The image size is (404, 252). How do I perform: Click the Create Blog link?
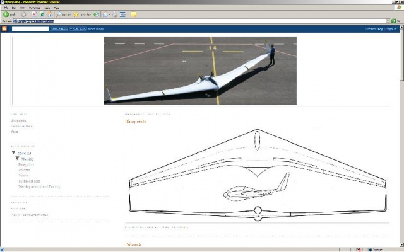(x=374, y=29)
